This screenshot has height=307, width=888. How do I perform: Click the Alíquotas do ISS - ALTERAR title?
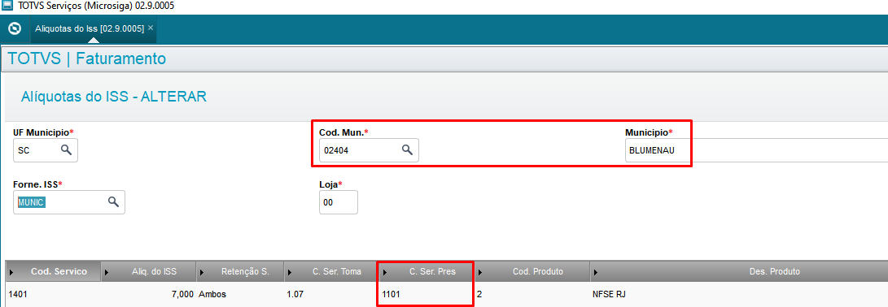(114, 97)
